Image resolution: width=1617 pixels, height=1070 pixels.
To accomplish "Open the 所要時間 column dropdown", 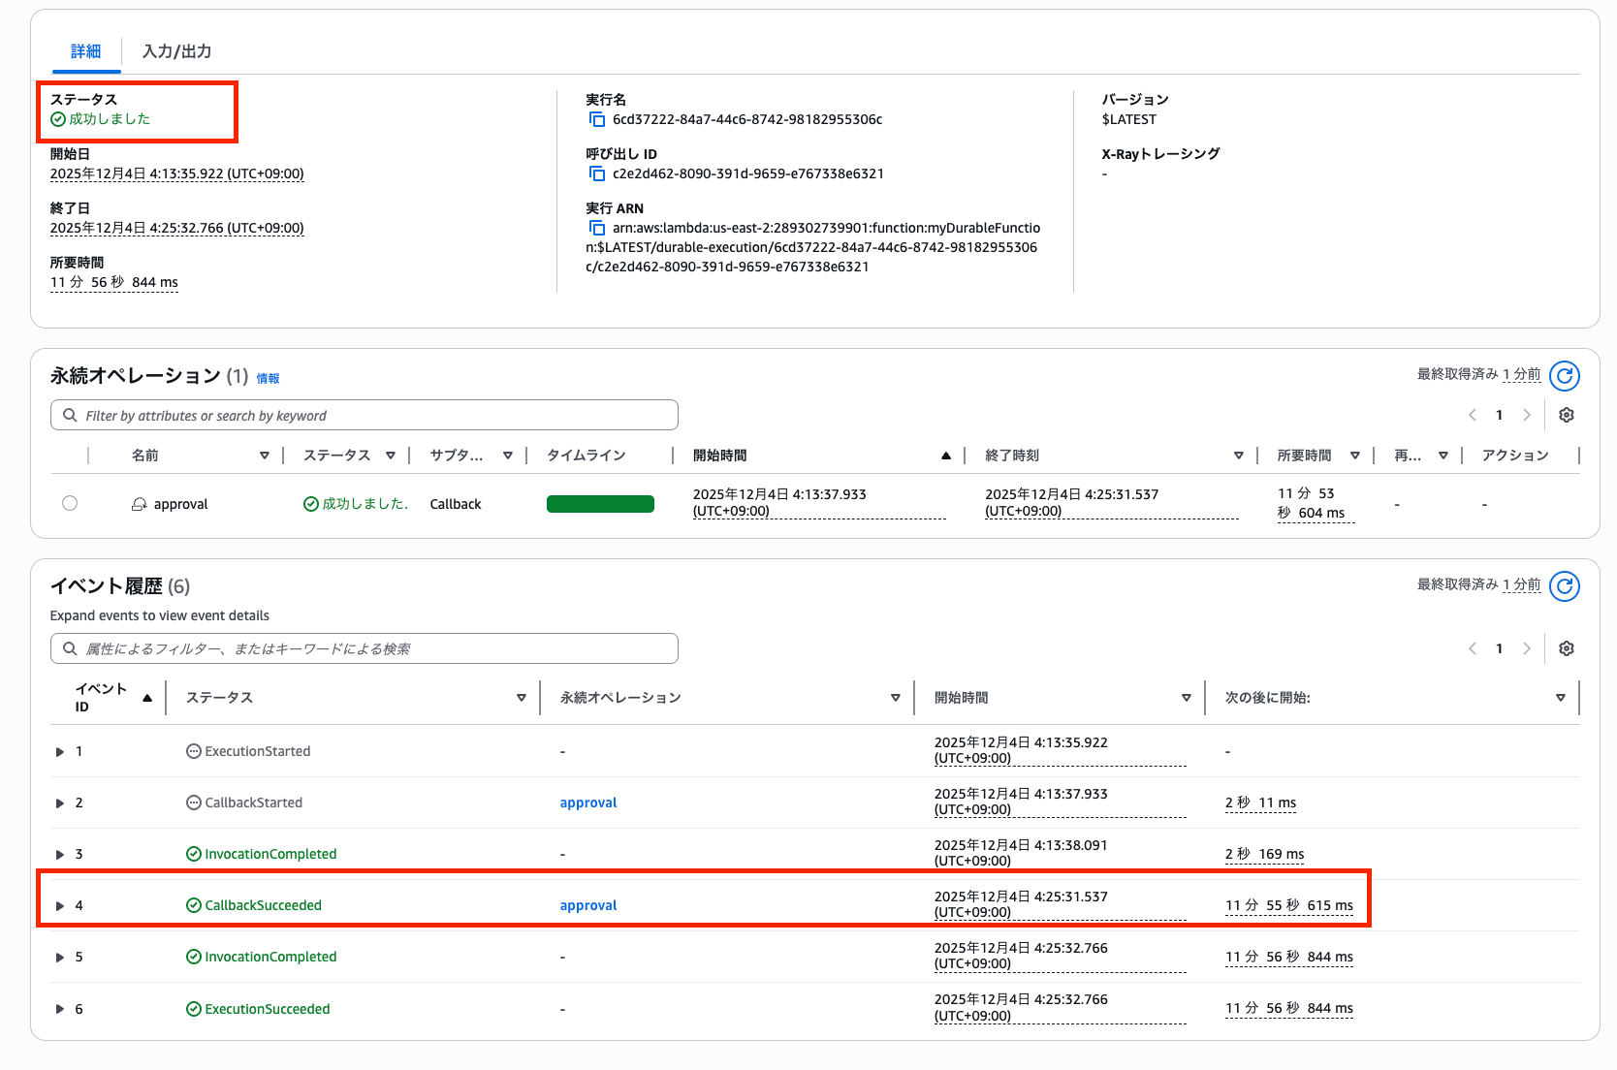I will [x=1355, y=456].
